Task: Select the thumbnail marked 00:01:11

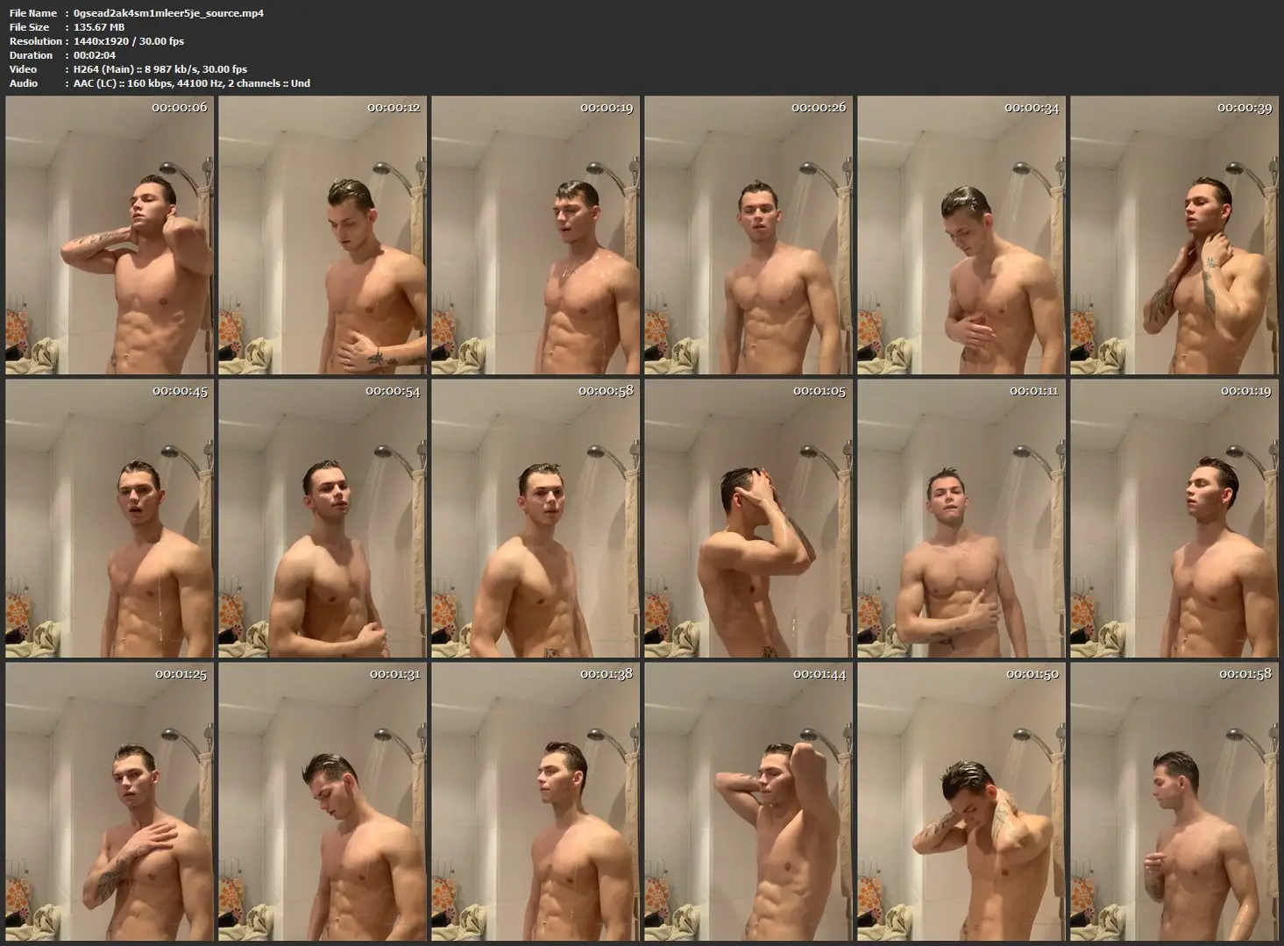Action: pos(961,518)
